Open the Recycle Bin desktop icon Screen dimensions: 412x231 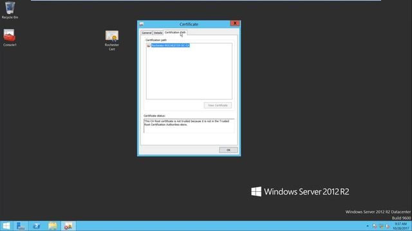pyautogui.click(x=10, y=10)
